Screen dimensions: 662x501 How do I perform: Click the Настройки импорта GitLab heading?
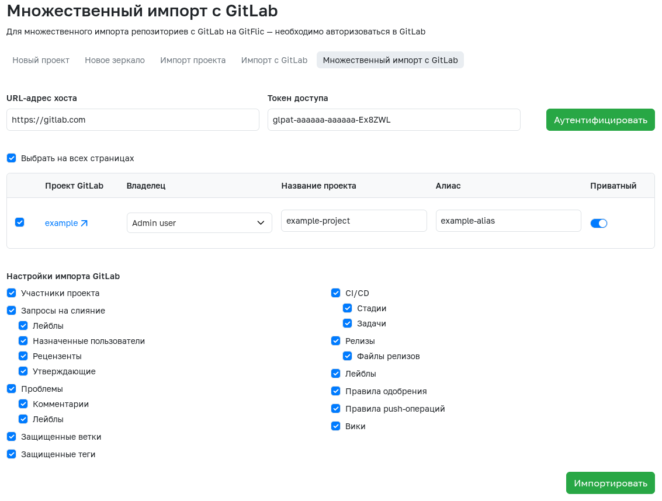click(63, 276)
